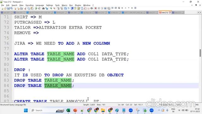The image size is (202, 114).
Task: Open the Window menu
Action: coord(87,5)
